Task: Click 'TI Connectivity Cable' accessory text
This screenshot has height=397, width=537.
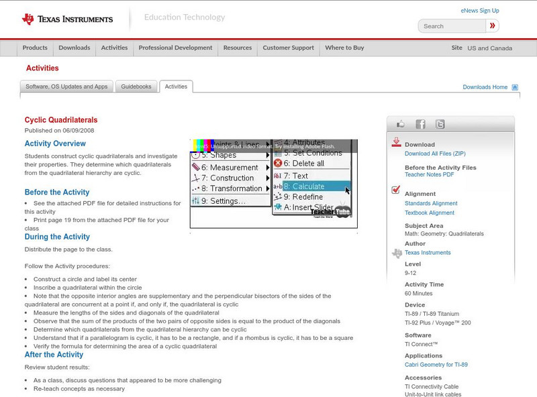Action: (432, 387)
